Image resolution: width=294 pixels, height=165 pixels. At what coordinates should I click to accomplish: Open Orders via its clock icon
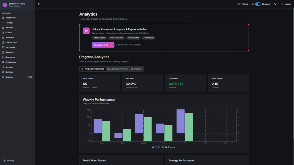(3, 33)
